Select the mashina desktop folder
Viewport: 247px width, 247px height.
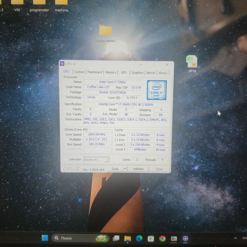(x=61, y=6)
